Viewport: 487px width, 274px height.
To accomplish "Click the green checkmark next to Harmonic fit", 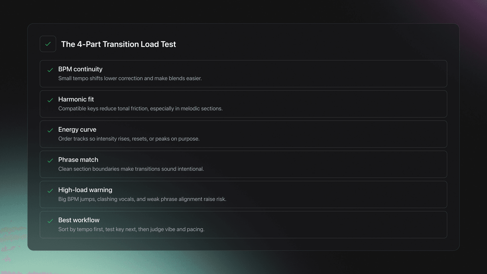I will tap(50, 100).
